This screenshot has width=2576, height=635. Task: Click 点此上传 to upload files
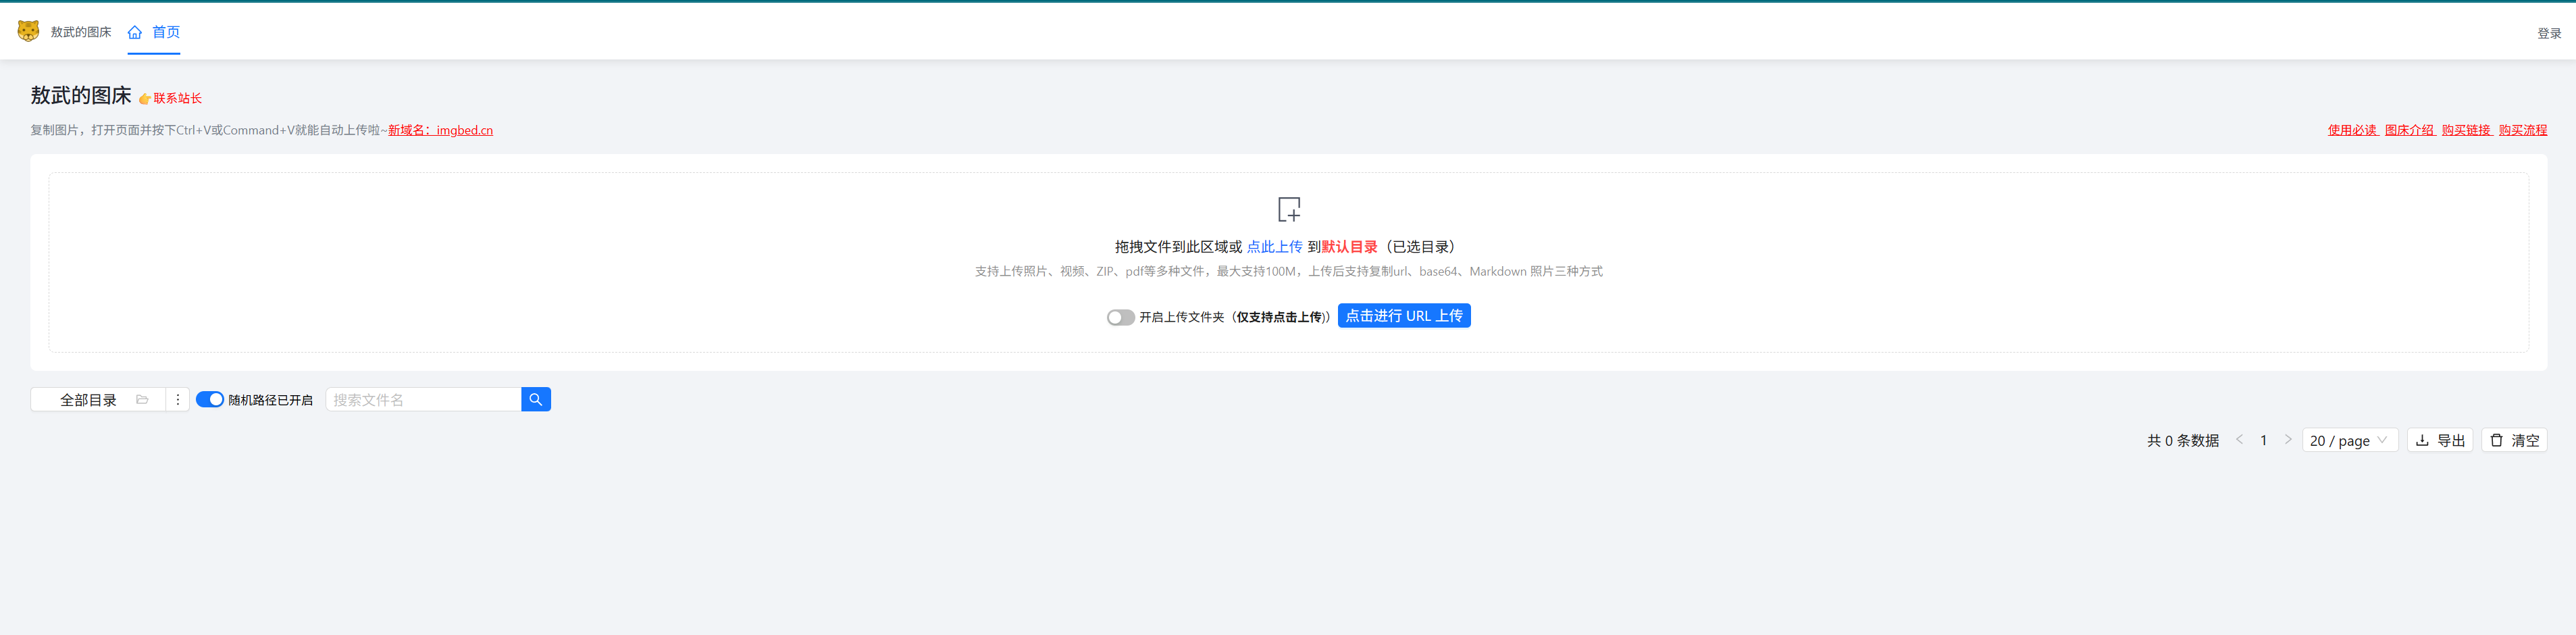point(1274,247)
